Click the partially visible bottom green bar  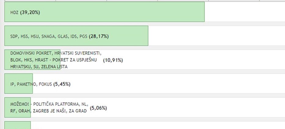tap(18, 125)
